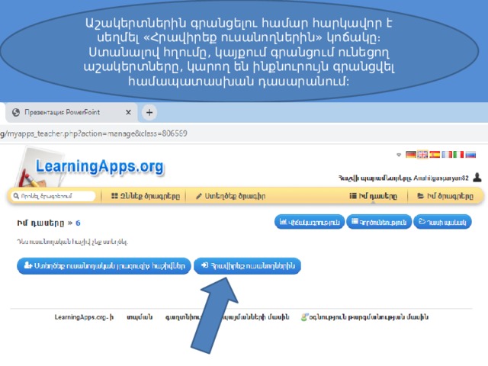
Task: Open a new browser tab with plus button
Action: coord(149,112)
